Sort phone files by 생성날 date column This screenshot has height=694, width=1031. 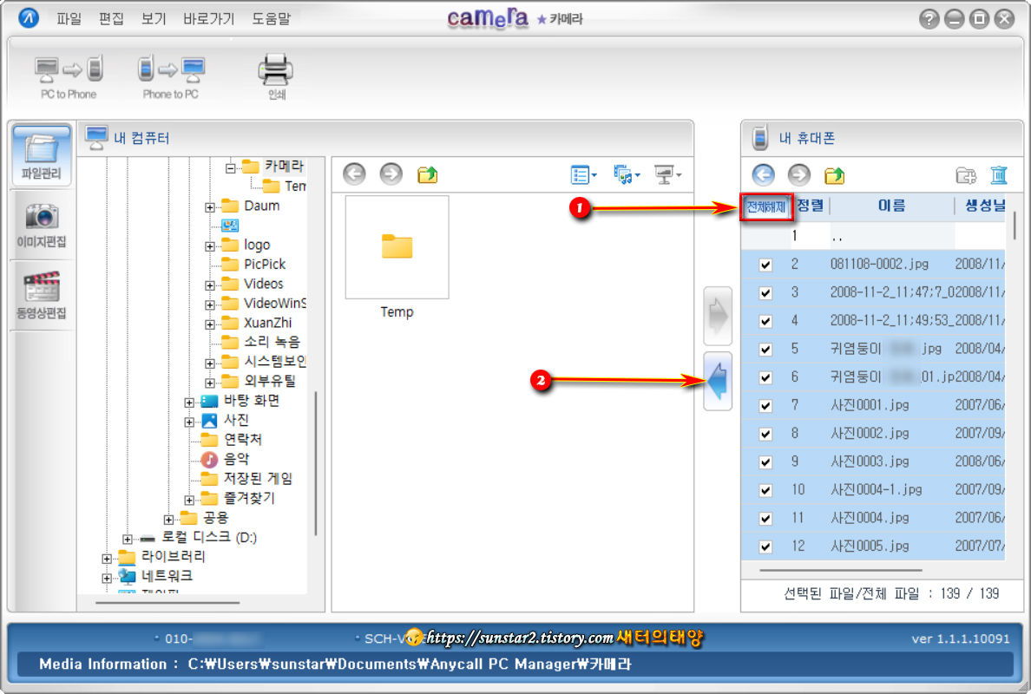click(x=983, y=206)
